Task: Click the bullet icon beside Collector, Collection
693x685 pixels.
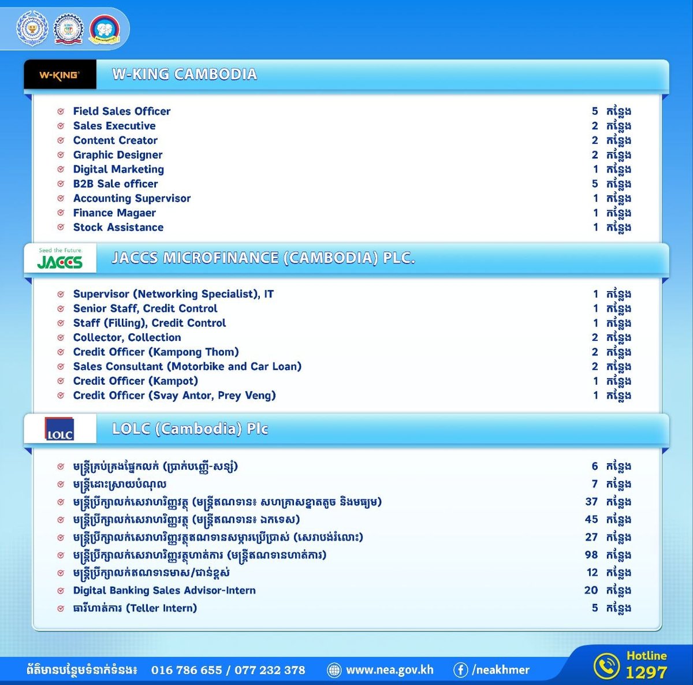Action: (x=61, y=338)
